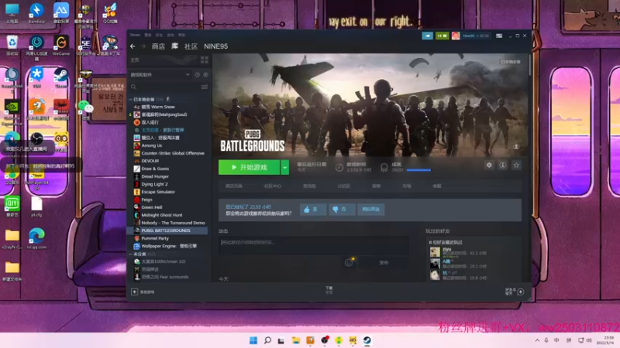
Task: Open the Games menu in Steam
Action: click(170, 35)
